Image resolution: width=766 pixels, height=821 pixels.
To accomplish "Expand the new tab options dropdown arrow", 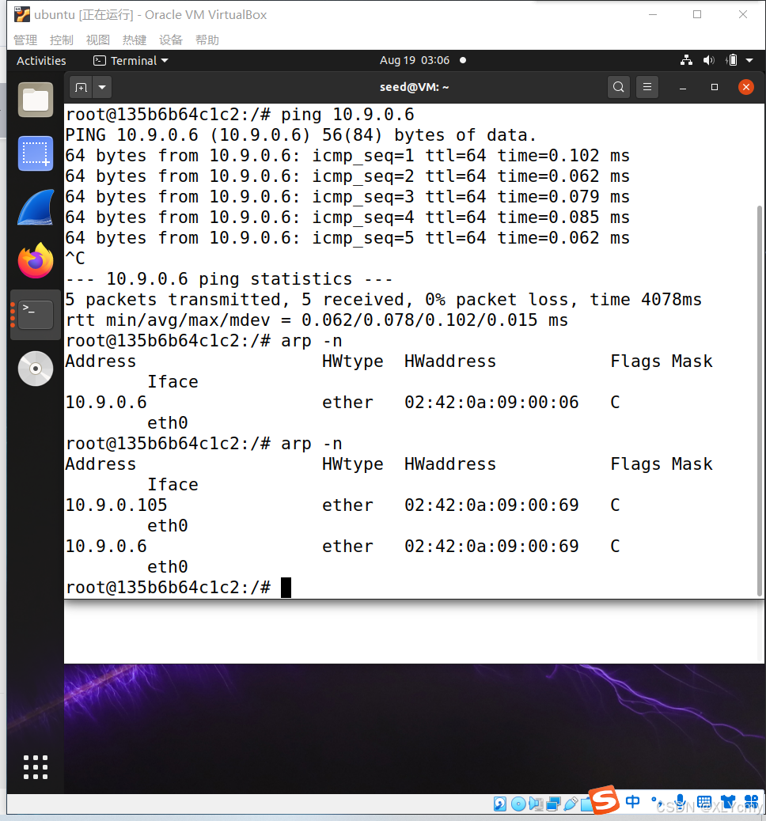I will [x=102, y=87].
